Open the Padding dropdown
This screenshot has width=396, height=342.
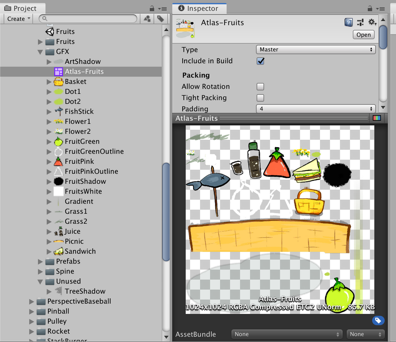[316, 109]
